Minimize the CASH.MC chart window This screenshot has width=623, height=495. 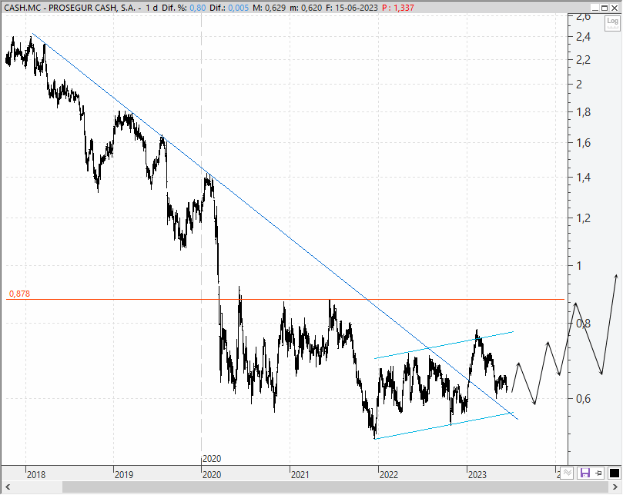[595, 8]
